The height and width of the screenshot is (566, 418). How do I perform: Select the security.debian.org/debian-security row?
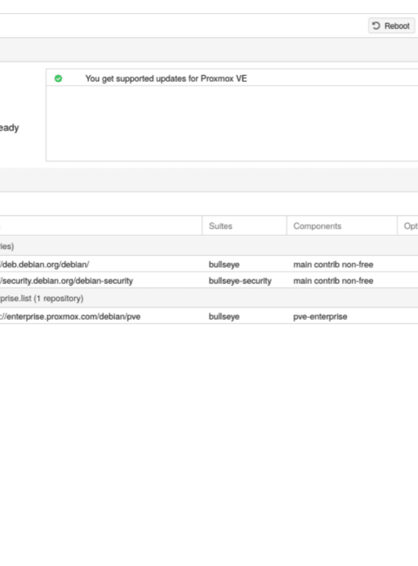point(209,280)
